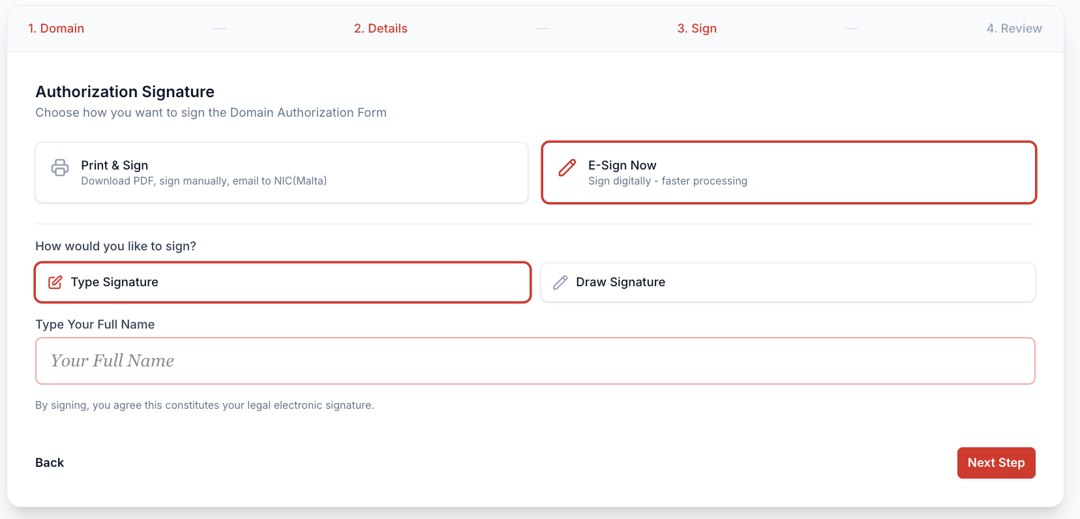Click the "Sign digitally - faster processing" description
Image resolution: width=1080 pixels, height=519 pixels.
tap(668, 181)
